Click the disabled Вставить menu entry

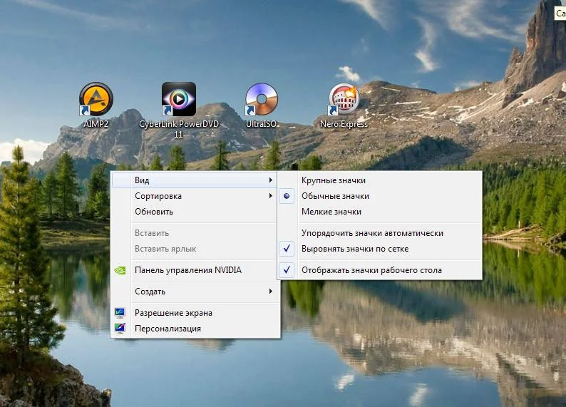point(195,233)
